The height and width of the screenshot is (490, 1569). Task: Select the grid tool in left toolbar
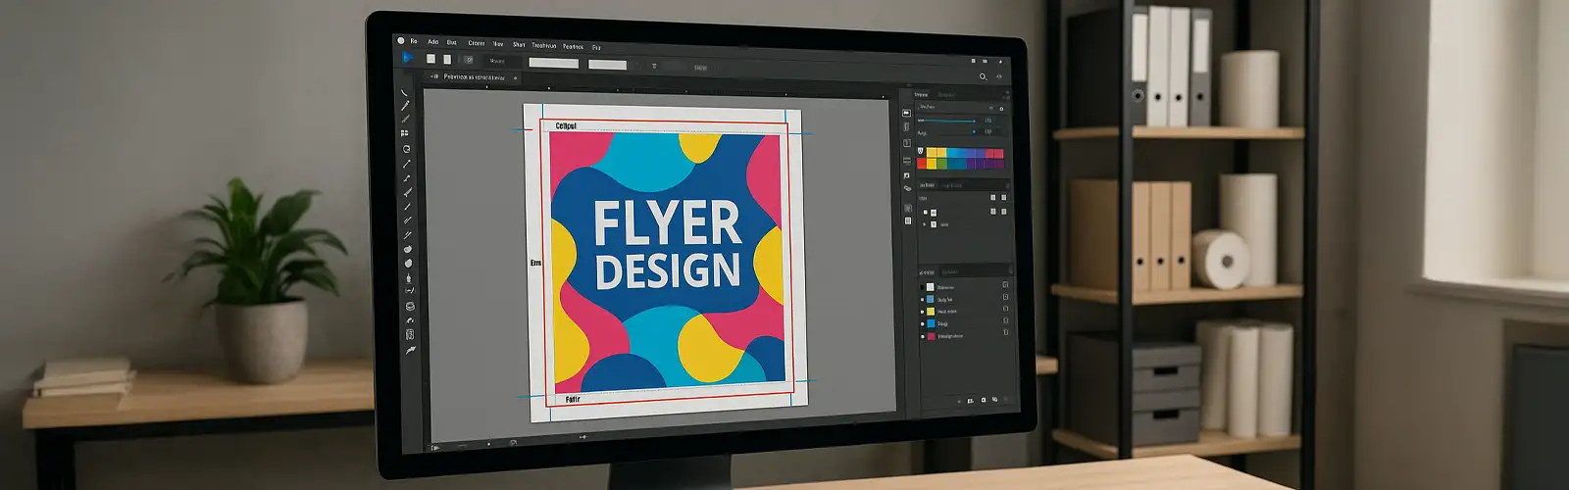coord(405,133)
